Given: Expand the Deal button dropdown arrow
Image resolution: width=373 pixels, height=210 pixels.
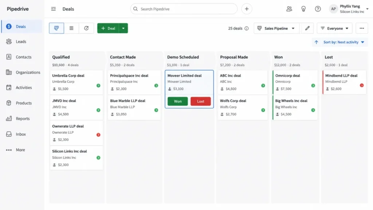Looking at the screenshot, I should [x=123, y=28].
